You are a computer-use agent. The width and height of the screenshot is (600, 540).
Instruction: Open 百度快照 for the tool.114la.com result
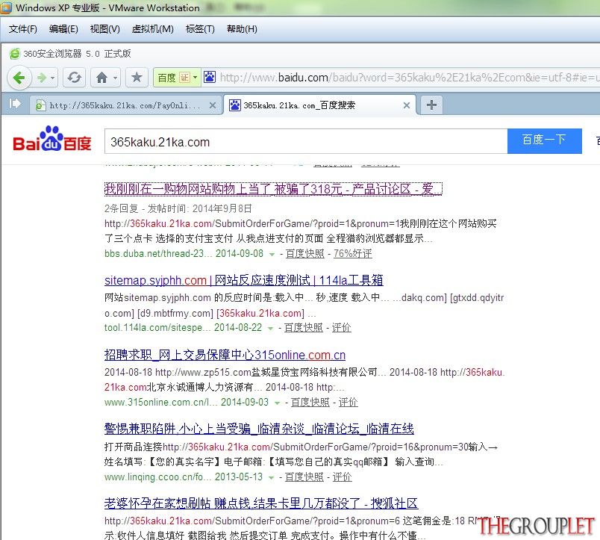[304, 327]
